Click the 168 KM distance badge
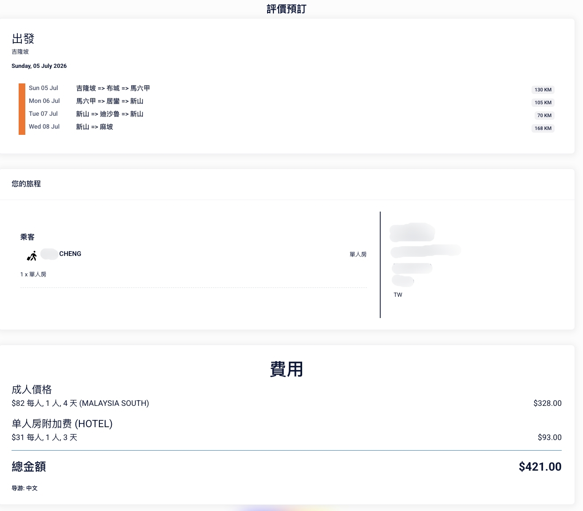Image resolution: width=583 pixels, height=511 pixels. (543, 128)
